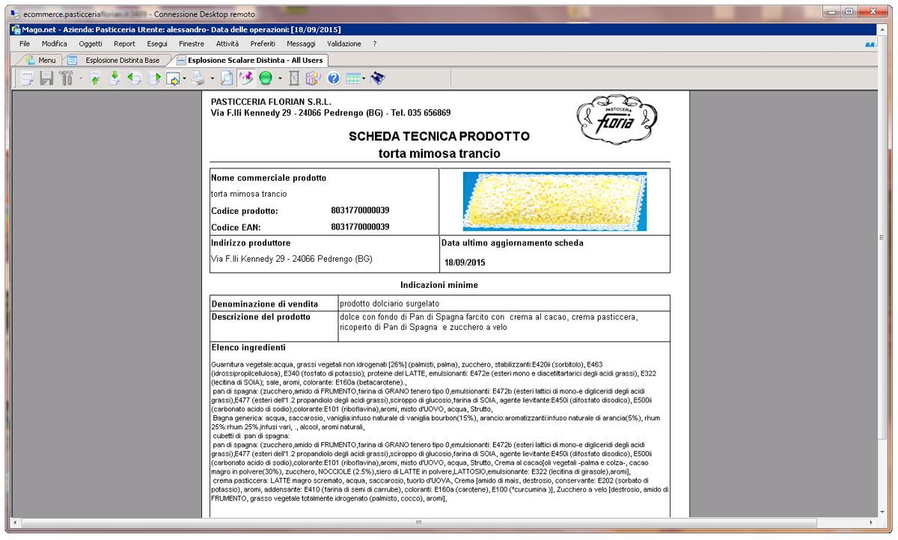This screenshot has height=540, width=898.
Task: Click the 'Codice EAN:' value 8031770000039
Action: 360,227
